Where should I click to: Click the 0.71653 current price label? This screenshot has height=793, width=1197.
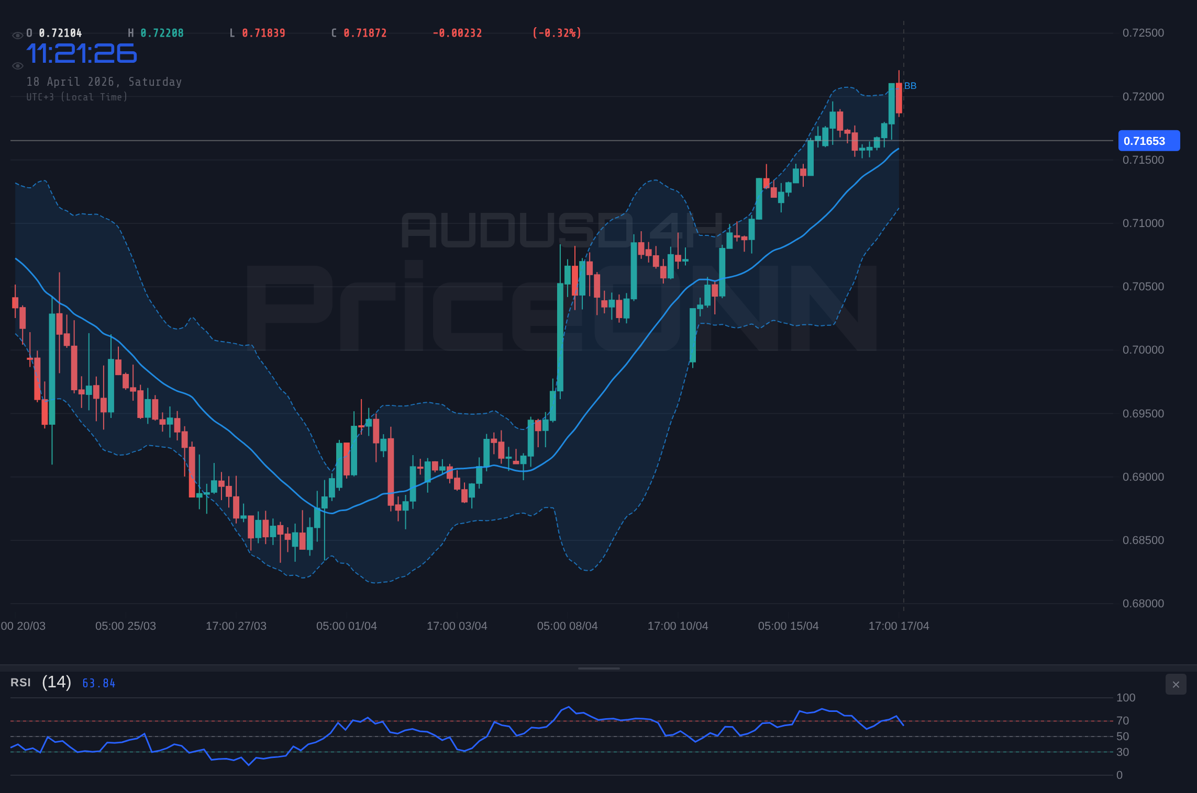click(1149, 141)
